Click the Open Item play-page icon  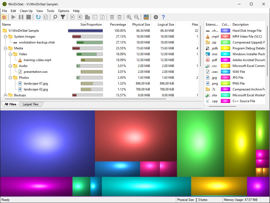[x=72, y=17]
